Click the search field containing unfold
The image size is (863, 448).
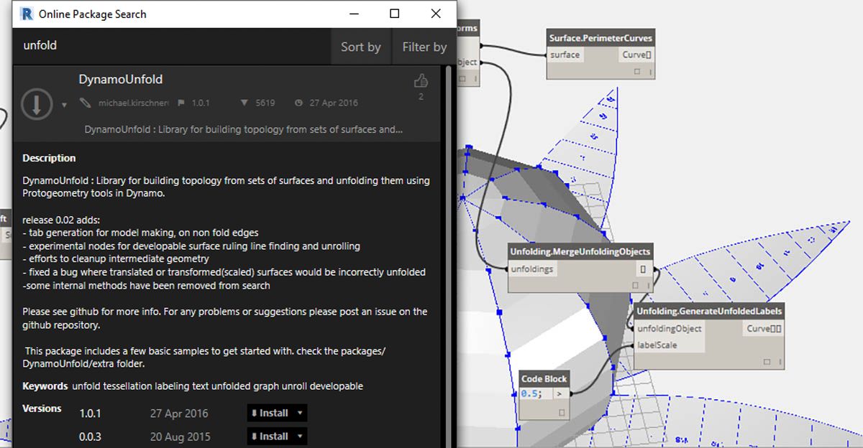173,46
